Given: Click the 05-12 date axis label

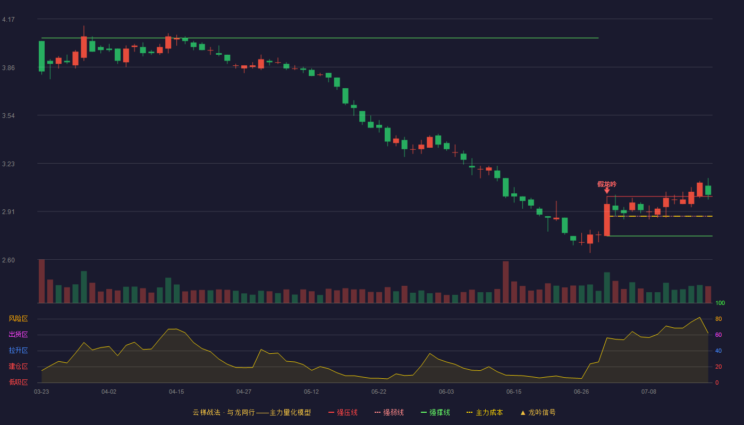Looking at the screenshot, I should (311, 392).
